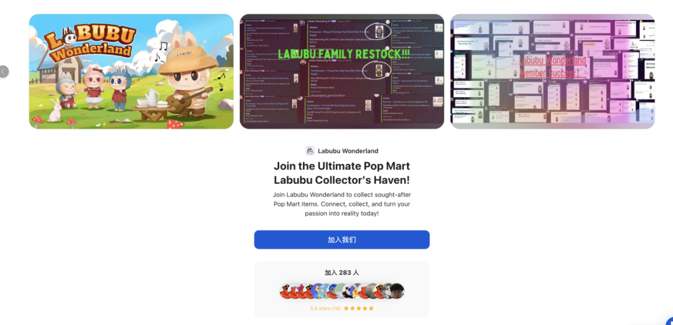Screen dimensions: 673x325
Task: Click the previous-slide chevron arrow on carousel
Action: point(4,72)
